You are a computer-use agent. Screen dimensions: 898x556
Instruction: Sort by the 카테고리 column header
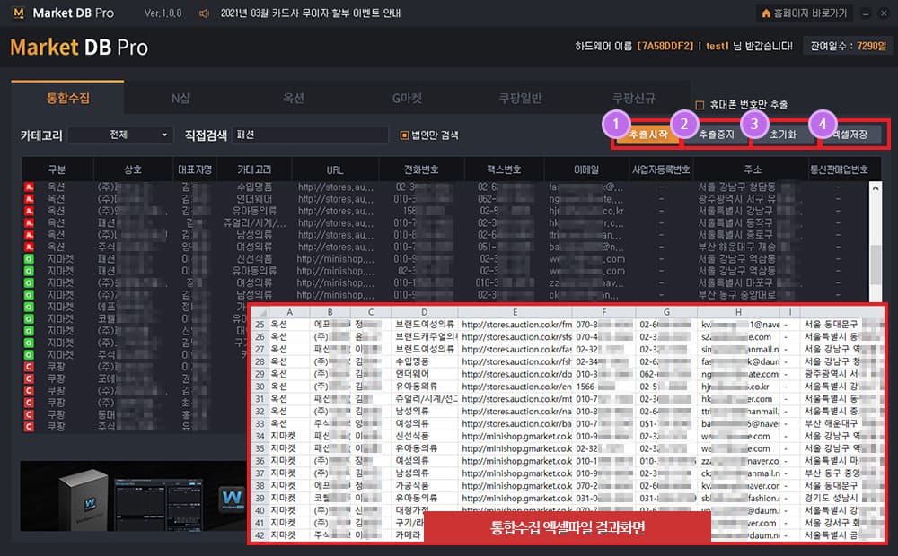click(x=254, y=169)
